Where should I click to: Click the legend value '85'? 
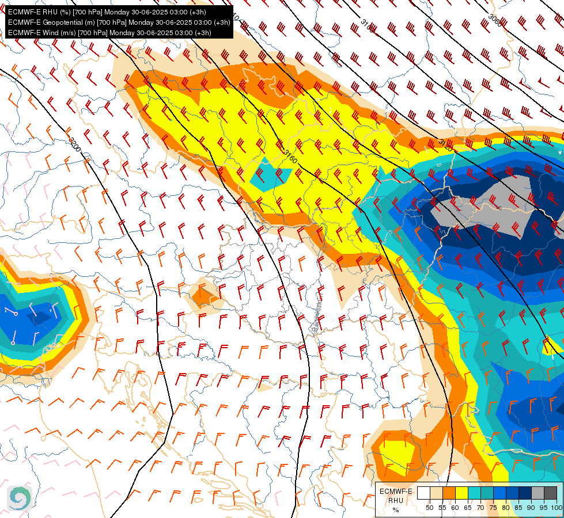[518, 508]
